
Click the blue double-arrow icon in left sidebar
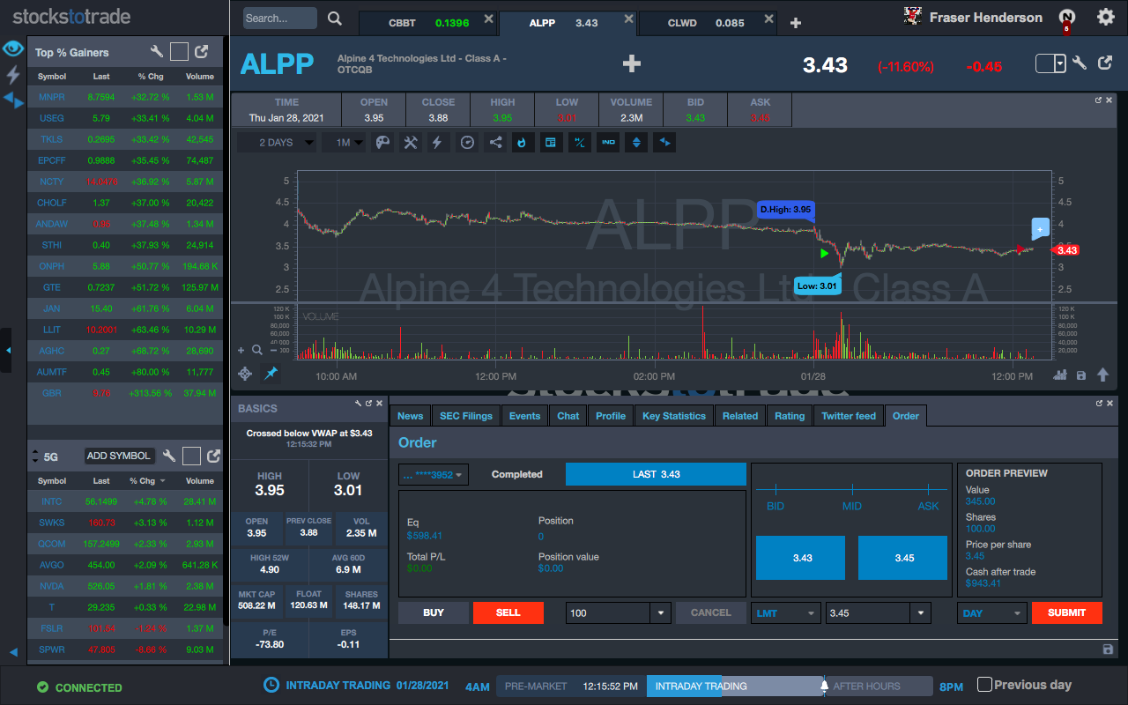pos(13,100)
